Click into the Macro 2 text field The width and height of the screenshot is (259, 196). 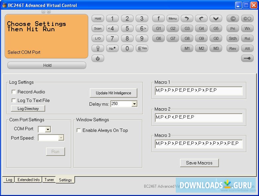click(x=199, y=118)
